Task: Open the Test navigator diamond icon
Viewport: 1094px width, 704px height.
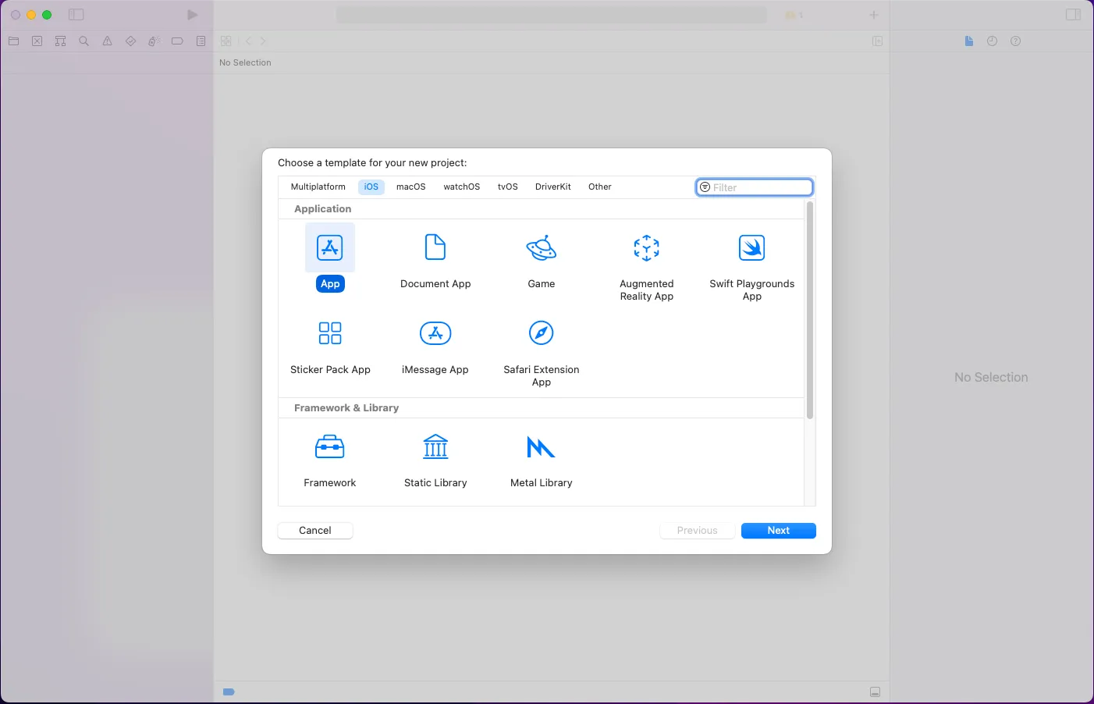Action: click(x=130, y=41)
